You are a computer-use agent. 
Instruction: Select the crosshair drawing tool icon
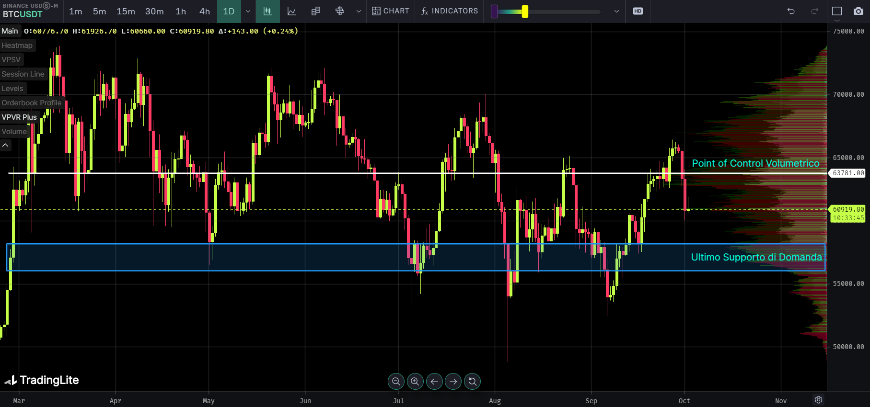[x=340, y=11]
